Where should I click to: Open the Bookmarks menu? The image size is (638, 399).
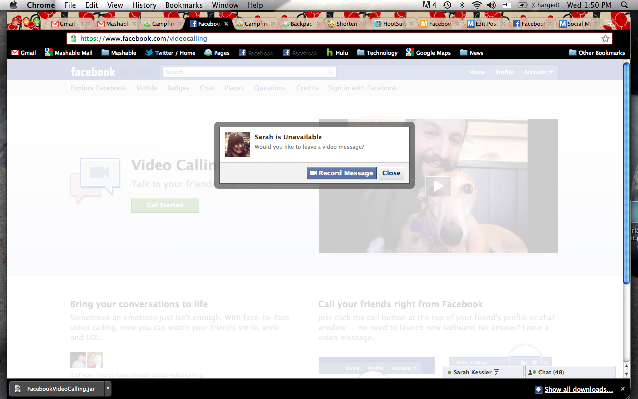tap(184, 5)
